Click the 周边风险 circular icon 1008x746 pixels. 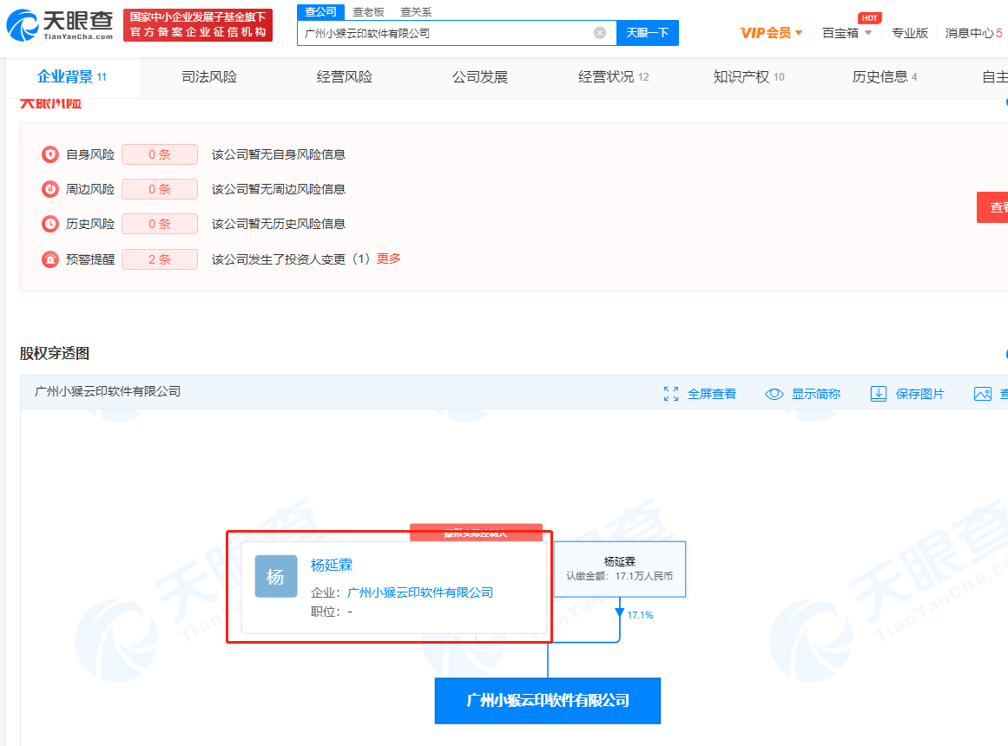[x=49, y=188]
